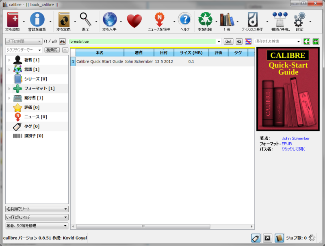Click the Languages (言語) globe icon
The image size is (325, 246).
pyautogui.click(x=17, y=70)
